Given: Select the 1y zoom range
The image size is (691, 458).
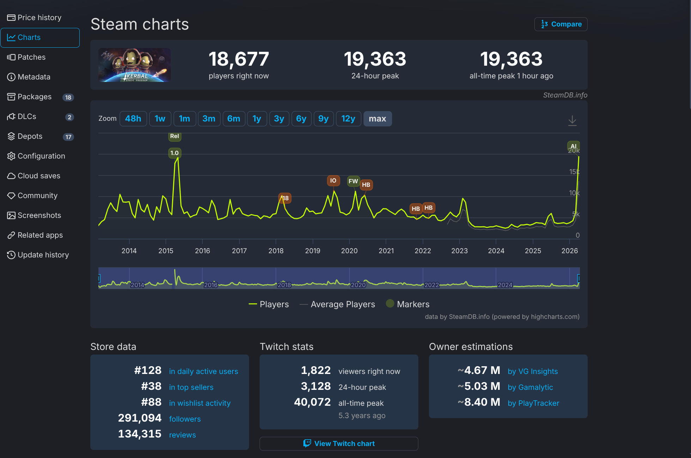Looking at the screenshot, I should pyautogui.click(x=256, y=119).
